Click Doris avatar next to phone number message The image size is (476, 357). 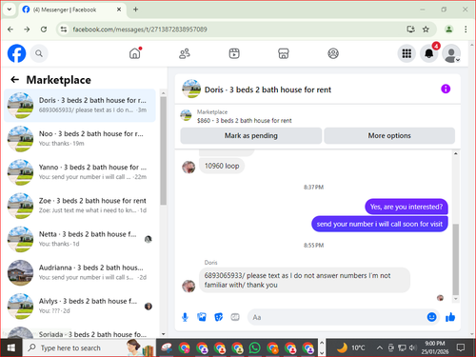point(188,286)
